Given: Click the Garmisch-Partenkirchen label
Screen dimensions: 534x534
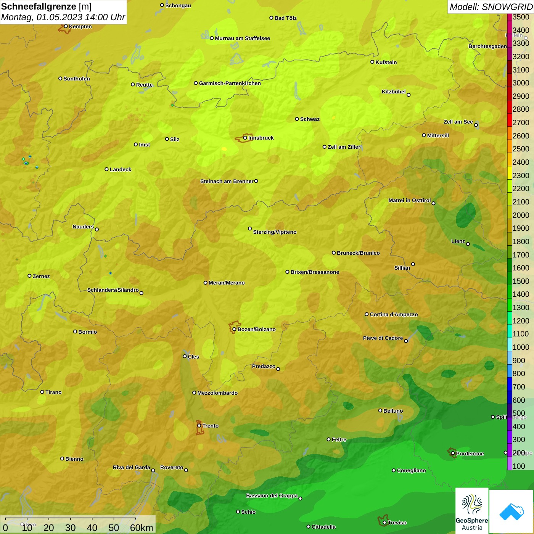Looking at the screenshot, I should click(230, 83).
